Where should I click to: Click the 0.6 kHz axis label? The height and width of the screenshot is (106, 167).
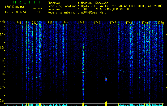click(2, 101)
